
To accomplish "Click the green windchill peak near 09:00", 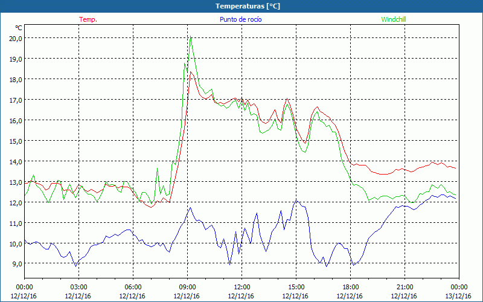I will 191,36.
